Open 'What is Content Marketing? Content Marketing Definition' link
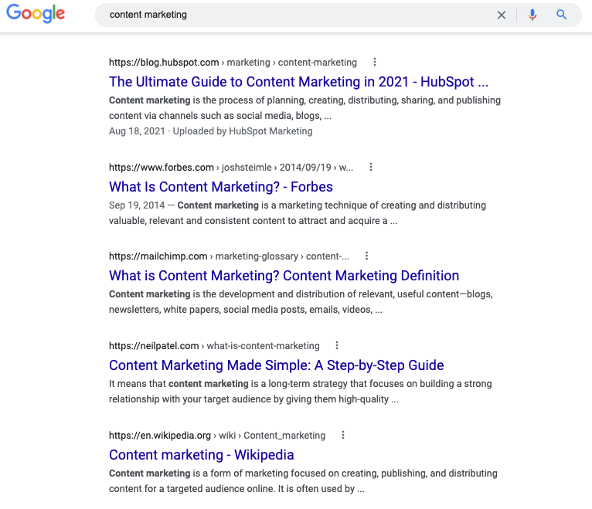The height and width of the screenshot is (509, 592). [x=284, y=276]
